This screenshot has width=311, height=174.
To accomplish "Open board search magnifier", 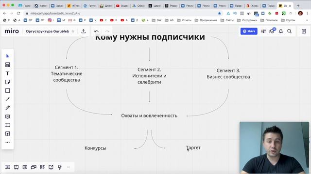I will [x=290, y=31].
